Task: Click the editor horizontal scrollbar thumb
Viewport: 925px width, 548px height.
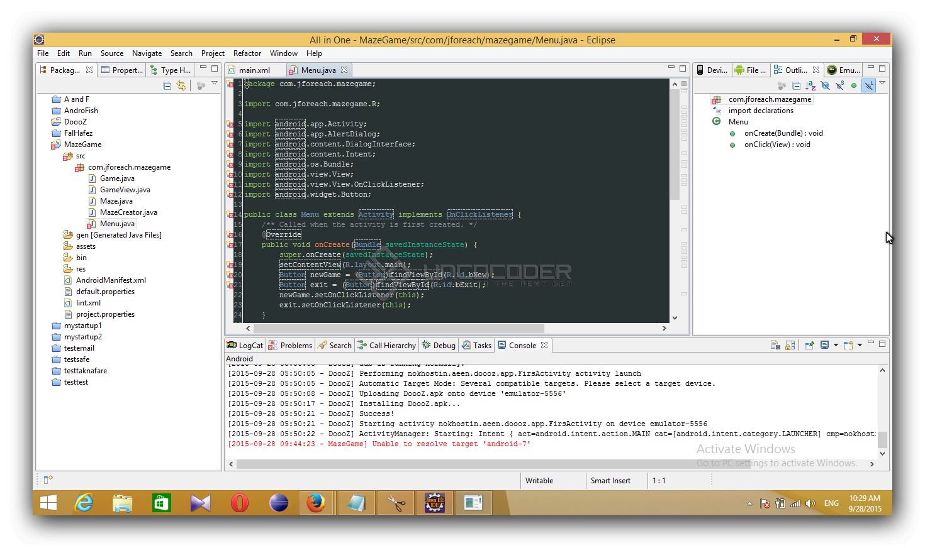Action: click(x=399, y=328)
